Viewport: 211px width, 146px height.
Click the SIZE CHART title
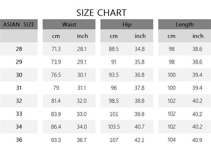click(101, 13)
